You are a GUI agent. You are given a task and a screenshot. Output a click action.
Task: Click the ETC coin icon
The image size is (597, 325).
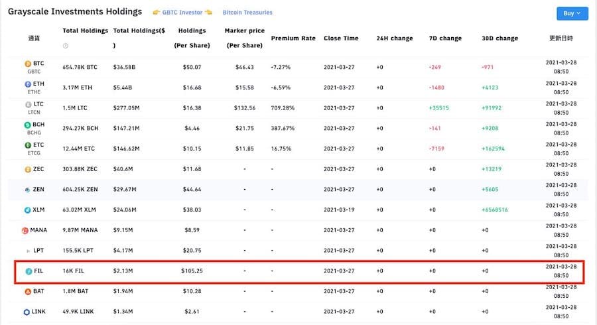[28, 145]
